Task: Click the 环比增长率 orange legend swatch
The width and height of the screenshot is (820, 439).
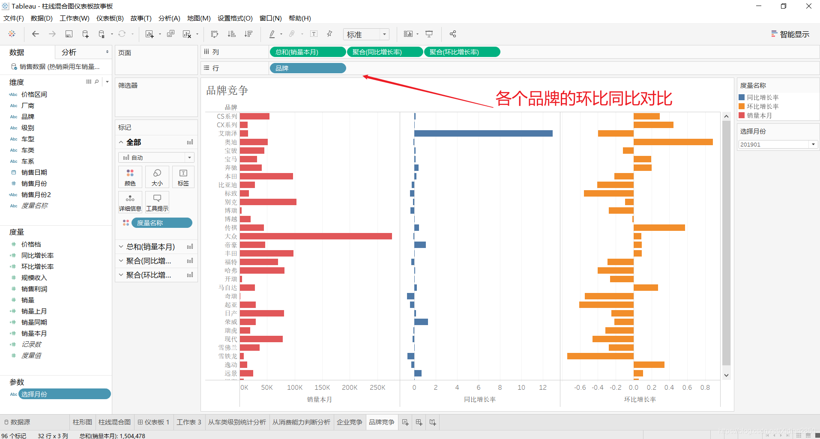Action: pos(742,106)
